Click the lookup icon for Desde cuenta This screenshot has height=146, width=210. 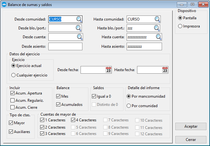pyautogui.click(x=80, y=37)
